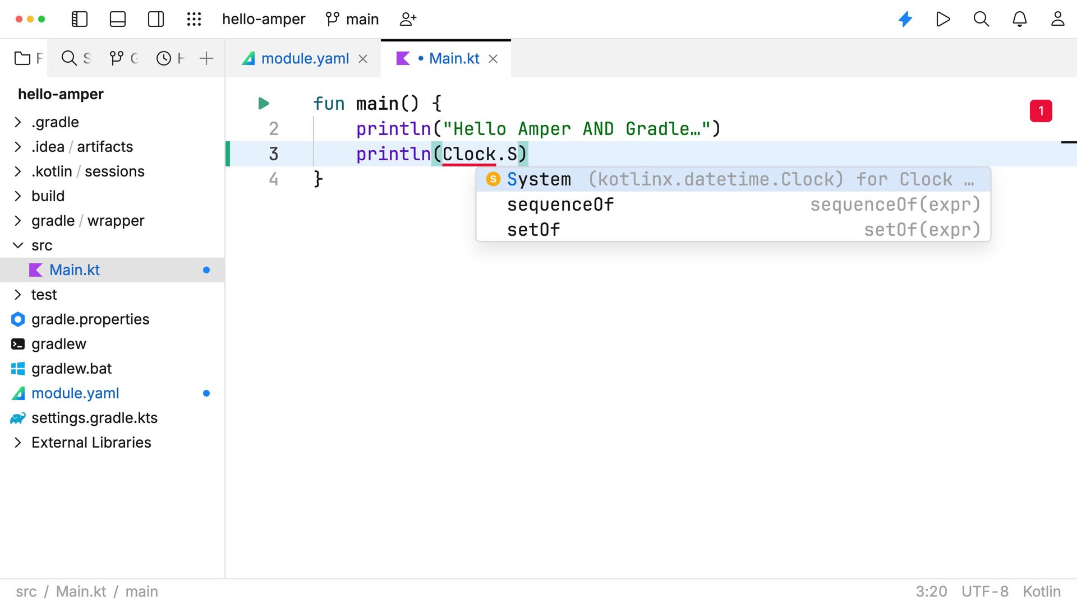Close the Main.kt tab
Screen dimensions: 1077x605
493,59
